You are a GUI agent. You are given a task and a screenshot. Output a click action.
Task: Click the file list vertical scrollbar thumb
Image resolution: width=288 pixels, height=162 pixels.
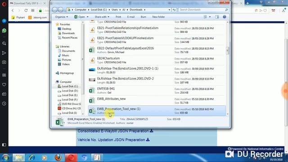click(228, 50)
